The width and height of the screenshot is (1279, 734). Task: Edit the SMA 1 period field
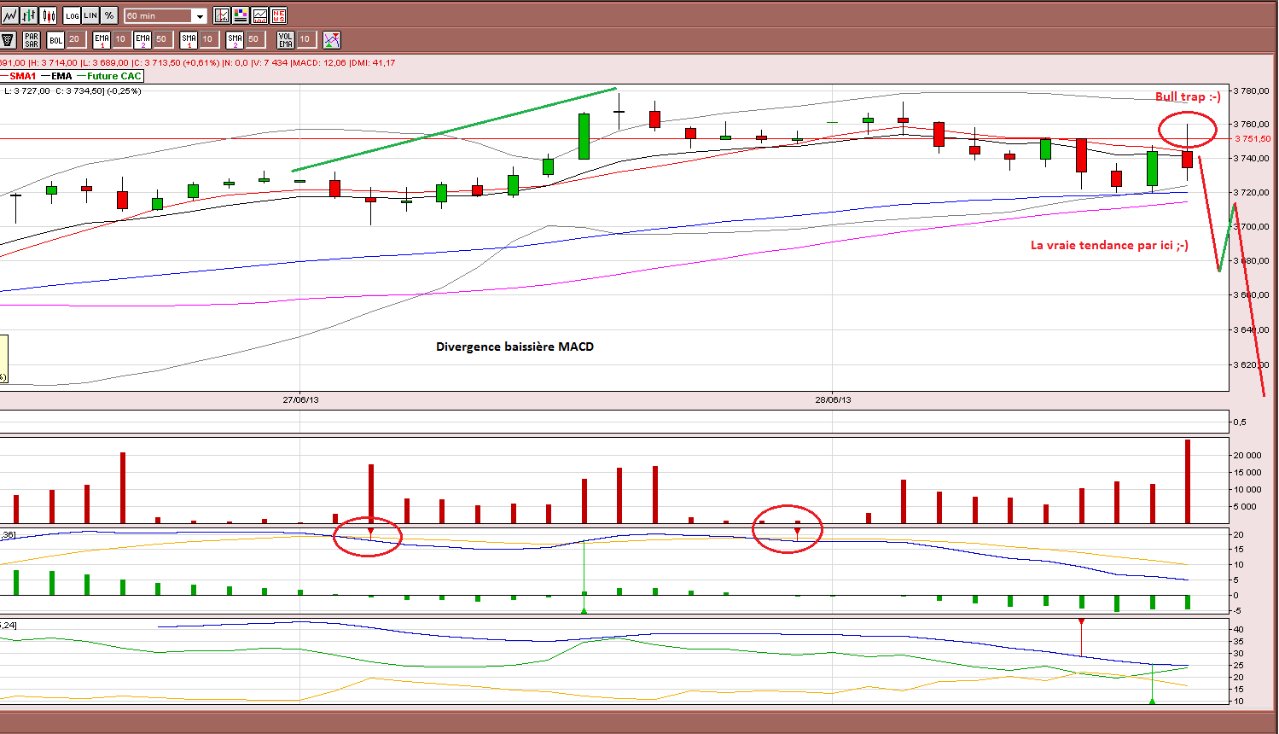click(208, 39)
